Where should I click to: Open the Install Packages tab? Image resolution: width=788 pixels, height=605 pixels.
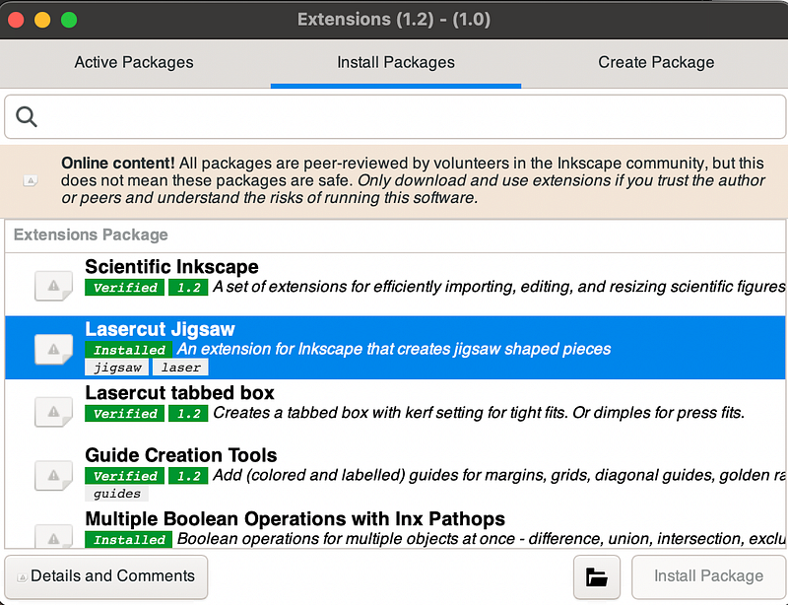pos(396,62)
